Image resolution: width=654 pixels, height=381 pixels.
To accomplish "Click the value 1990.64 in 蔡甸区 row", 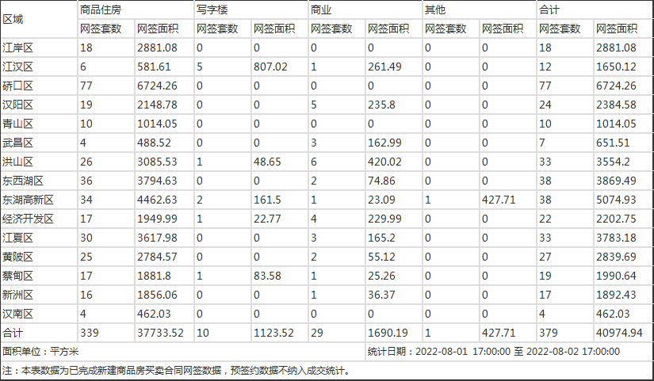I will coord(616,276).
